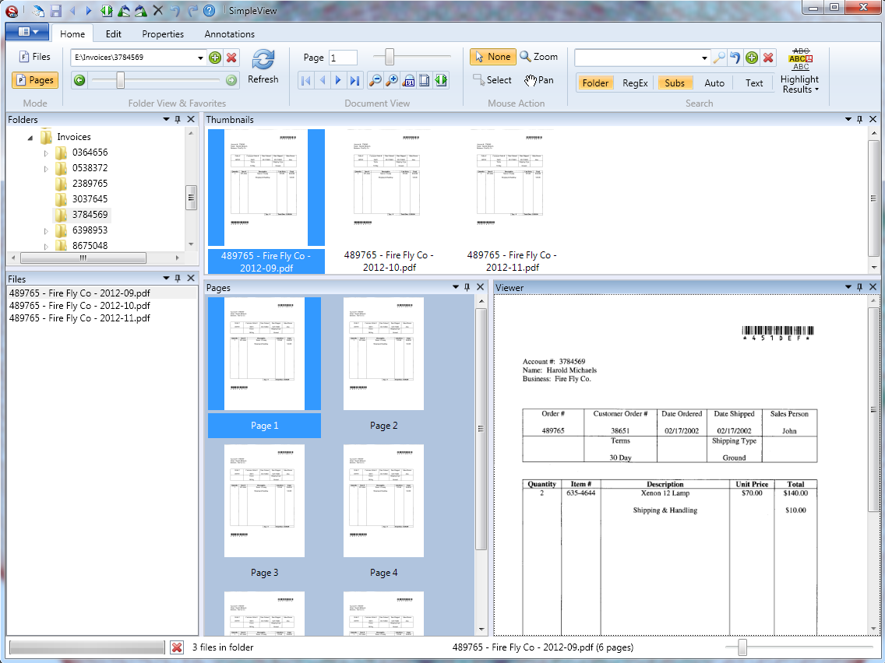Expand folder 0538372

click(x=46, y=169)
